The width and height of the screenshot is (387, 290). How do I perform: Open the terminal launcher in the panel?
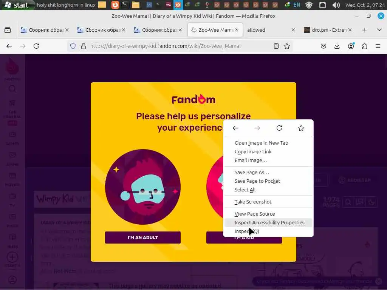(125, 5)
